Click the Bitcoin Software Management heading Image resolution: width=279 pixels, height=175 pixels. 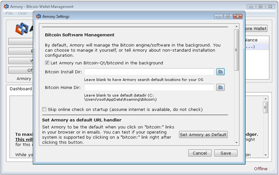pos(80,35)
